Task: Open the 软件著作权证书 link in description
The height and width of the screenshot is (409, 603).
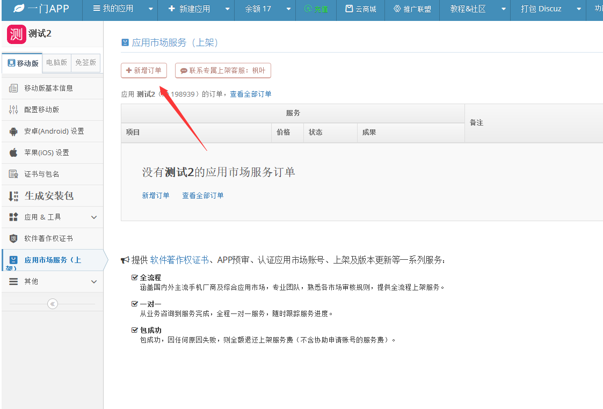Action: pyautogui.click(x=179, y=260)
